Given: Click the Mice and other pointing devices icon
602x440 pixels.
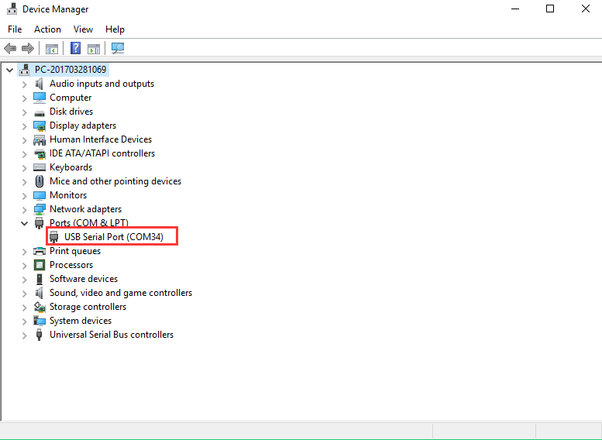Looking at the screenshot, I should coord(40,181).
